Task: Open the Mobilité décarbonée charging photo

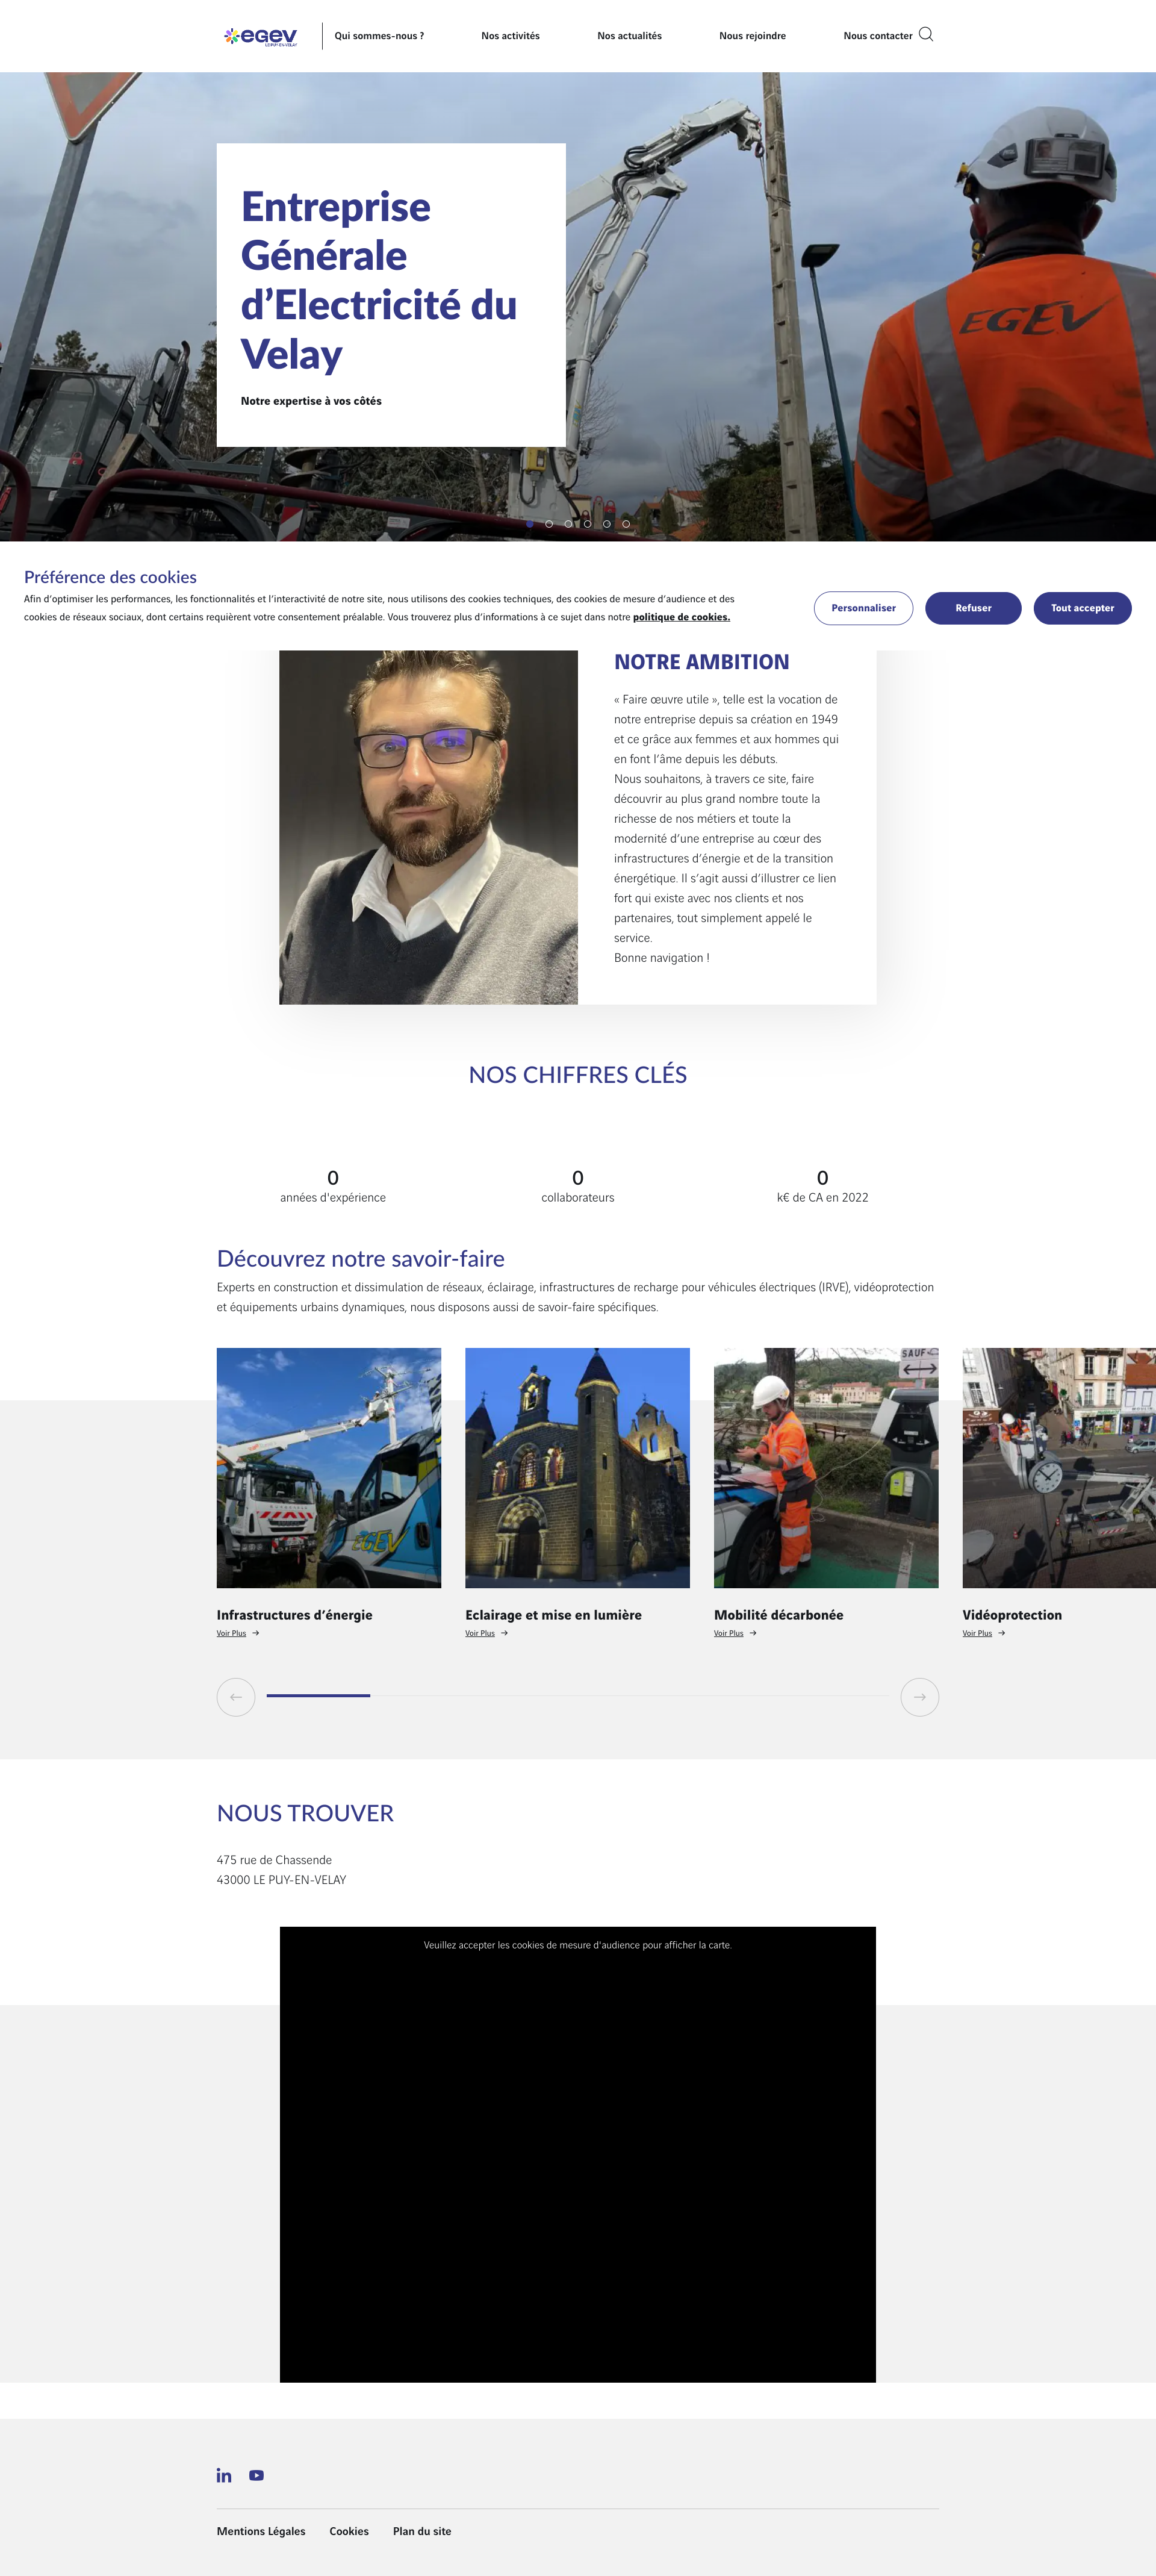Action: click(826, 1468)
